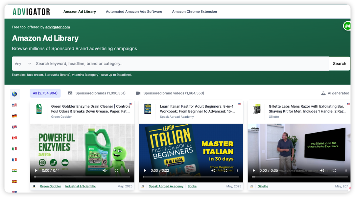Filter ads by United Kingdom flag
The height and width of the screenshot is (197, 355).
click(x=14, y=127)
